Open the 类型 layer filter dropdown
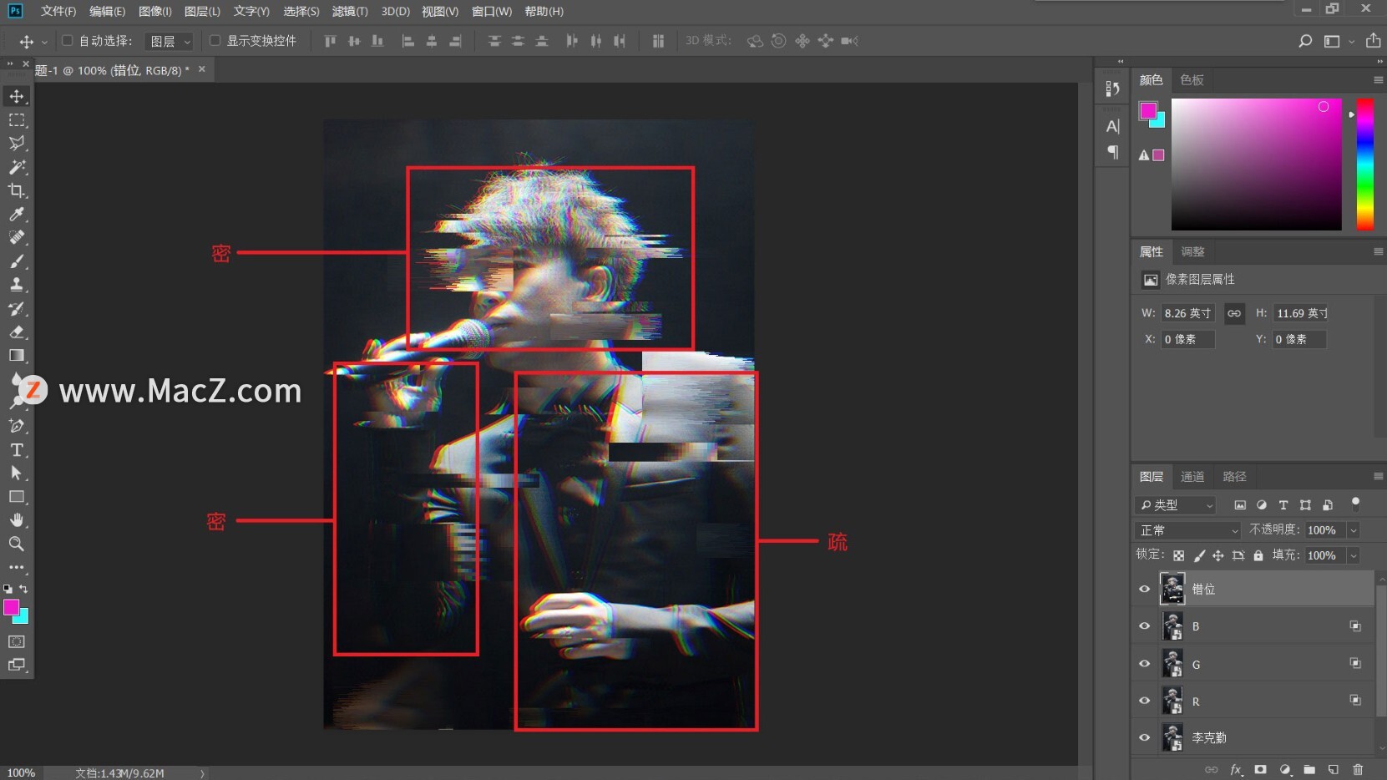1387x780 pixels. click(x=1177, y=505)
